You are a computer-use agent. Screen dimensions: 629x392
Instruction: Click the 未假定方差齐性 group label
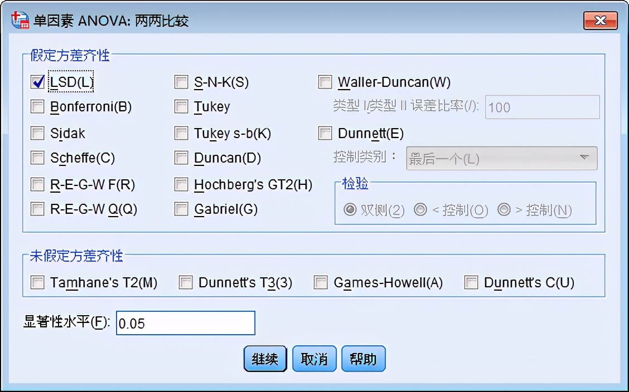point(76,256)
